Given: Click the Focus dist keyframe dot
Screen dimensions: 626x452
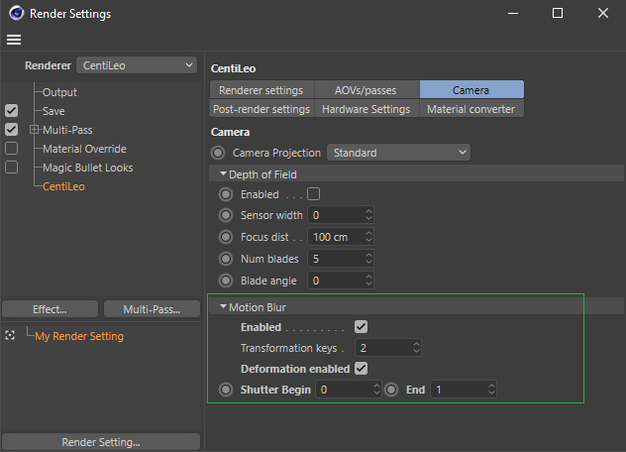Looking at the screenshot, I should pos(226,237).
